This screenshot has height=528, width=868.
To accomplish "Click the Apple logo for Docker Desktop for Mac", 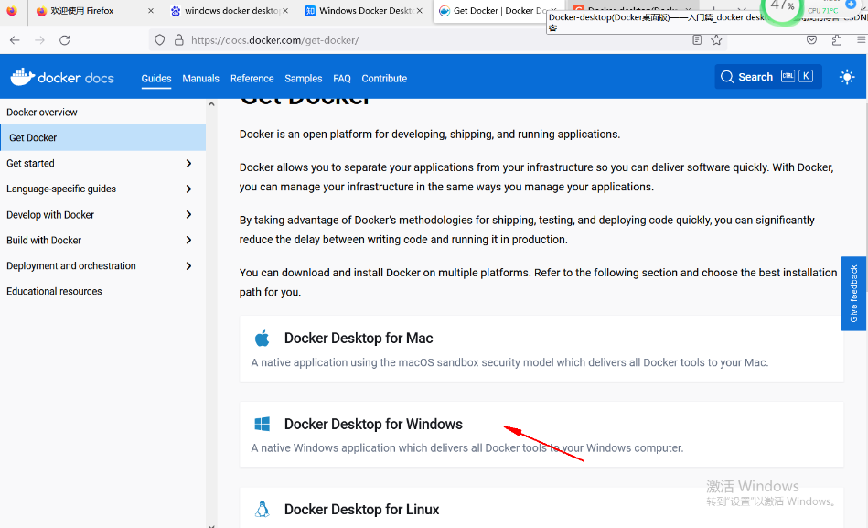I will pyautogui.click(x=262, y=338).
